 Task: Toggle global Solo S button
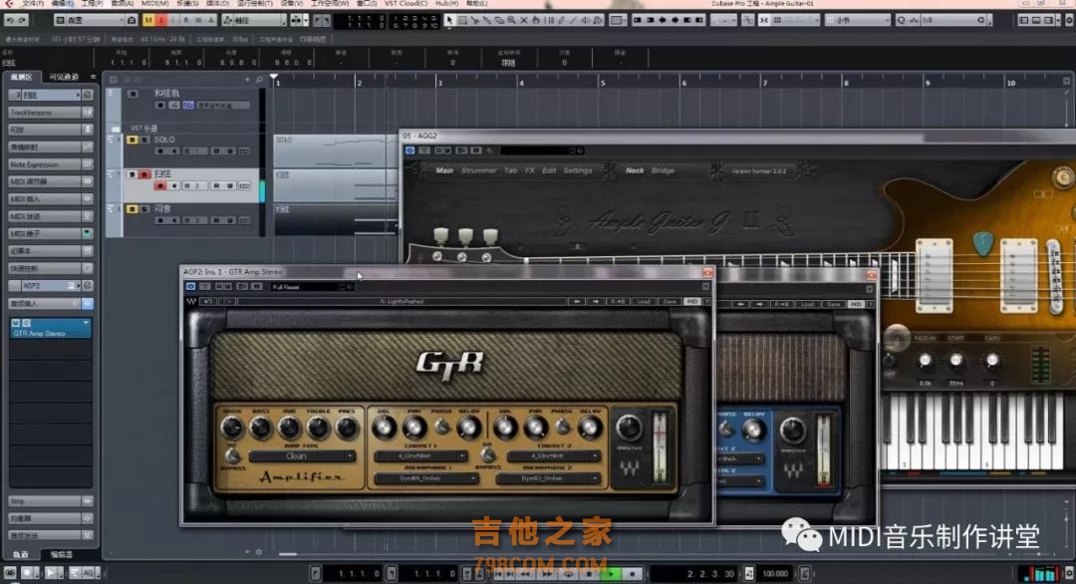(161, 20)
